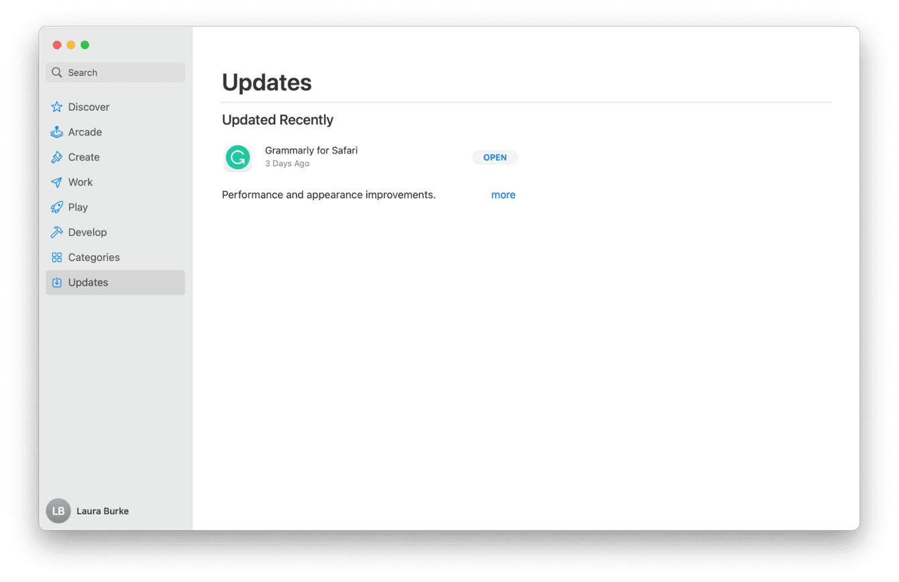This screenshot has width=899, height=582.
Task: Click the Arcade joystick icon
Action: pos(57,132)
